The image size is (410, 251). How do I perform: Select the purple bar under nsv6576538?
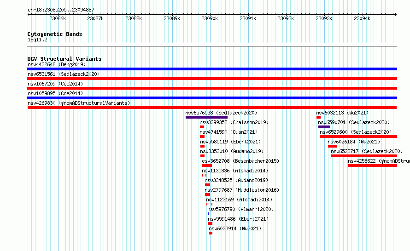(x=206, y=117)
